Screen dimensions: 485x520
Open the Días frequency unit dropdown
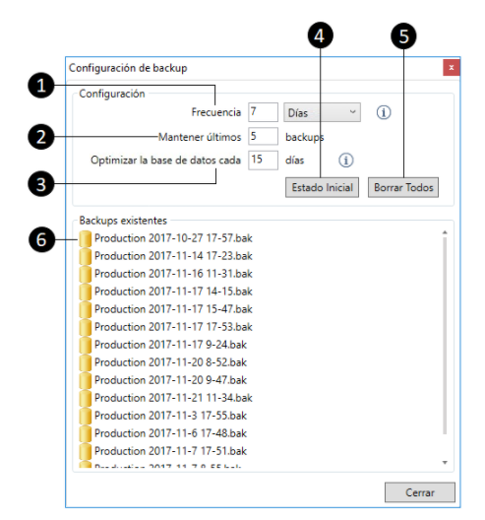[x=322, y=112]
